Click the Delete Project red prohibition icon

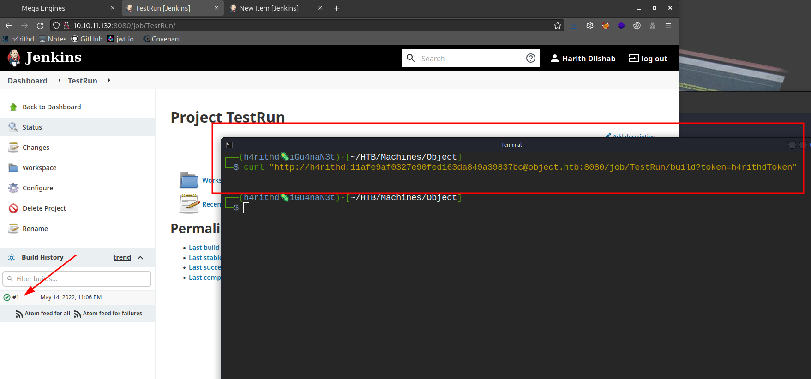(13, 208)
